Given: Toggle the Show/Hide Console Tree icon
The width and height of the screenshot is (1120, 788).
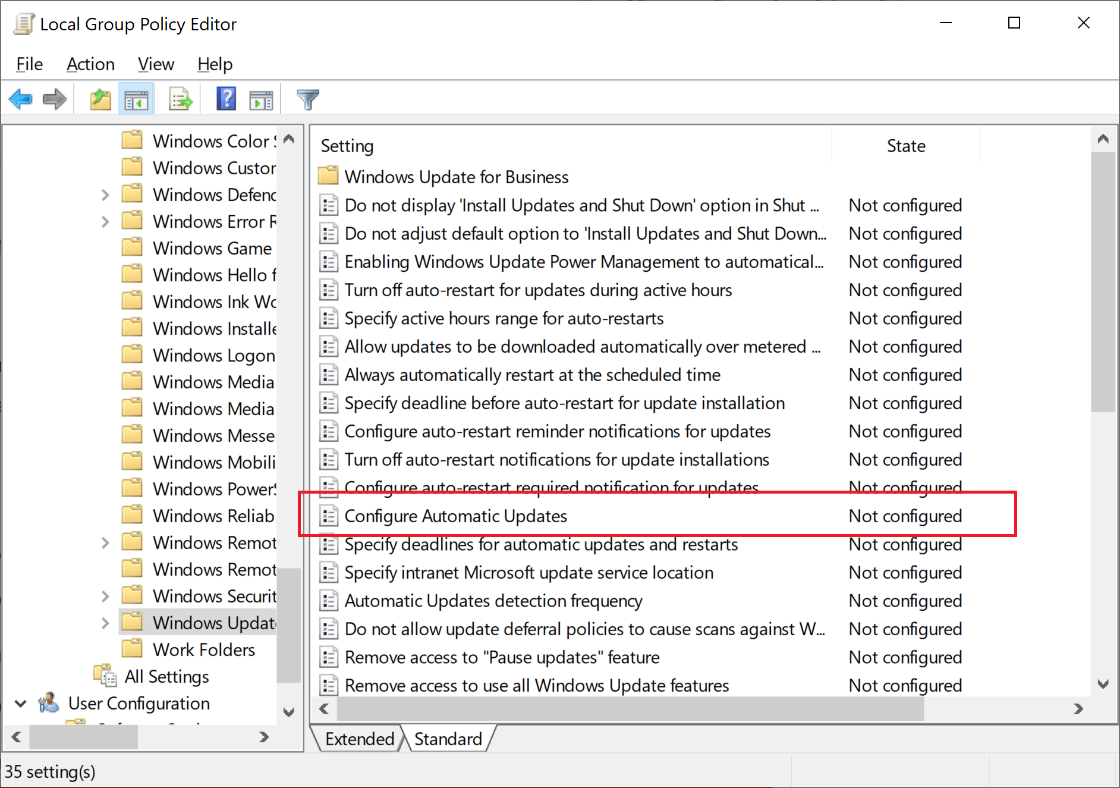Looking at the screenshot, I should (136, 99).
